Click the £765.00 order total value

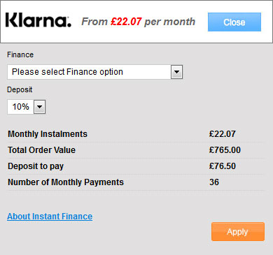[x=225, y=150]
